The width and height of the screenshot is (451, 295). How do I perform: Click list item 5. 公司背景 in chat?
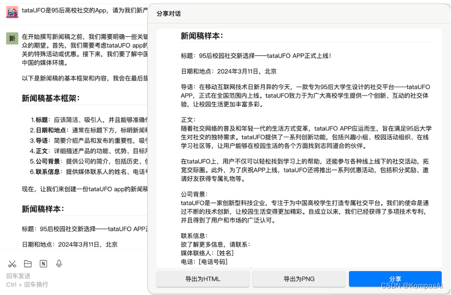[89, 161]
